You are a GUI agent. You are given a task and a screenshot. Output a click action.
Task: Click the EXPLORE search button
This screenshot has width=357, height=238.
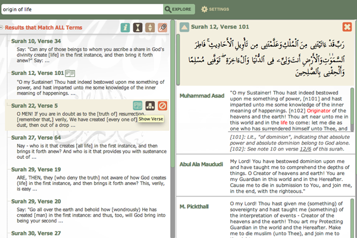tap(178, 10)
